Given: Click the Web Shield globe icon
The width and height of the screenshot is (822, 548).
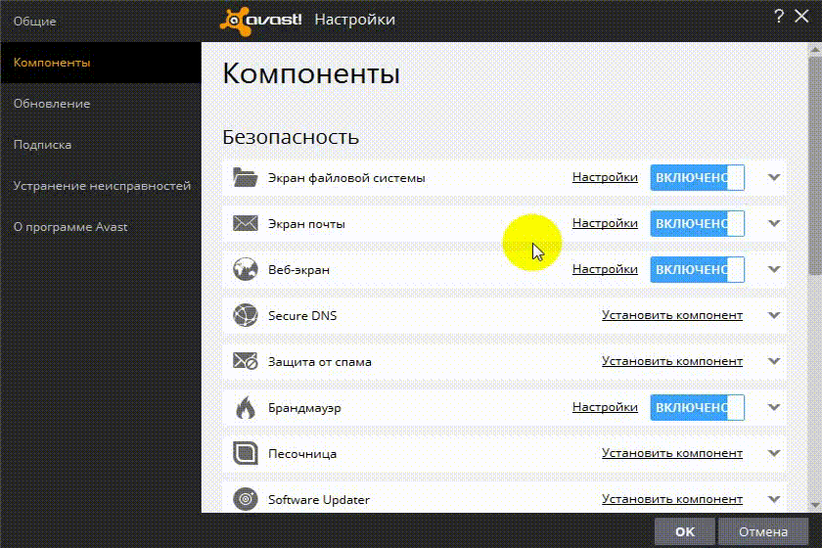Looking at the screenshot, I should pyautogui.click(x=245, y=269).
